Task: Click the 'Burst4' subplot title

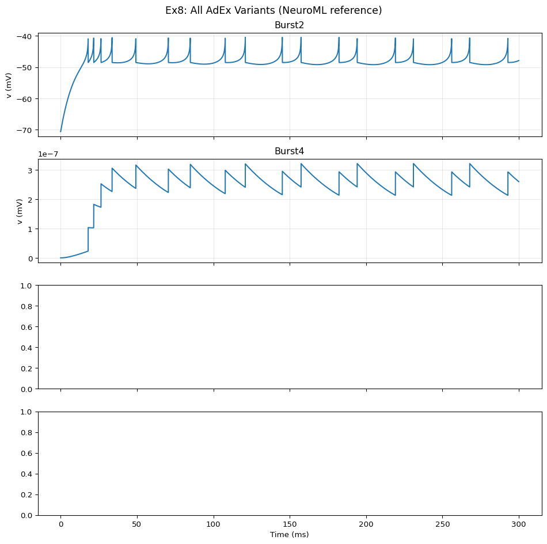Action: pyautogui.click(x=290, y=151)
